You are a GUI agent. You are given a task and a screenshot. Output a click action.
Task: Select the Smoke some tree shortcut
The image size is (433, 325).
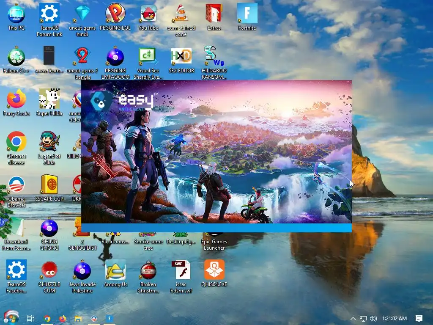pyautogui.click(x=148, y=241)
